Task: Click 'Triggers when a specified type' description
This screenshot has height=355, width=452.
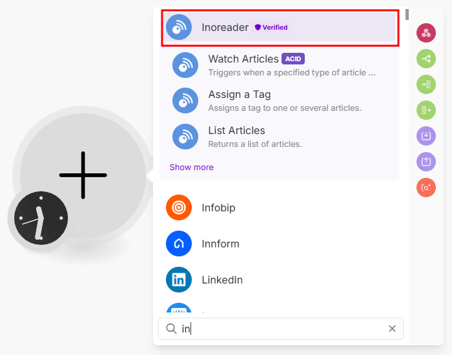Action: click(292, 73)
